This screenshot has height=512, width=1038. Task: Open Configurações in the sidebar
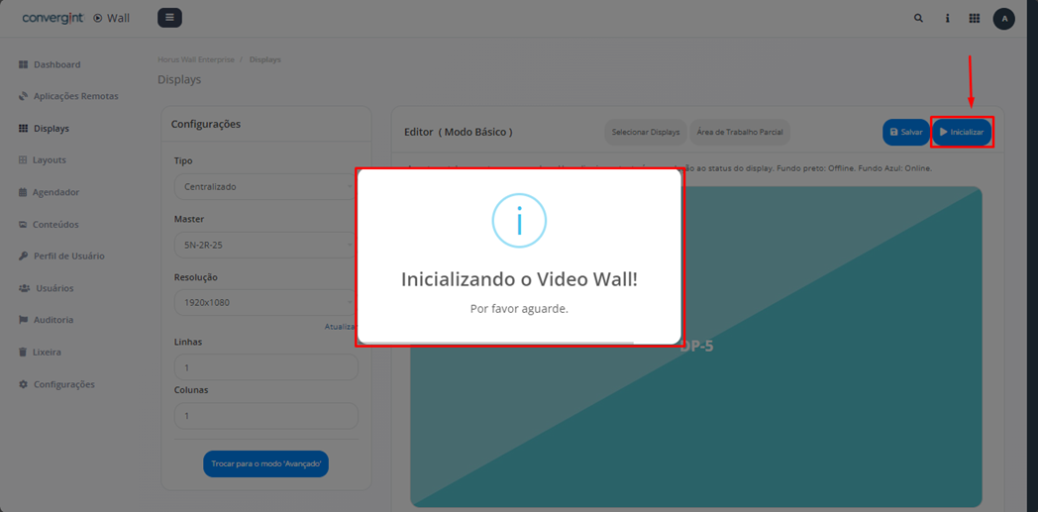pyautogui.click(x=63, y=384)
